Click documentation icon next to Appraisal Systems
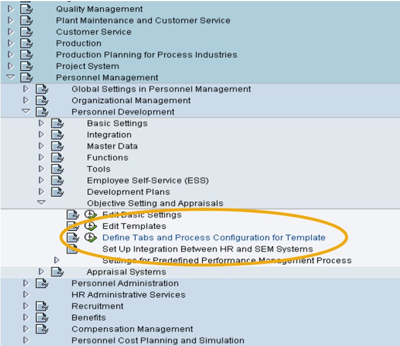This screenshot has height=346, width=400. 58,272
